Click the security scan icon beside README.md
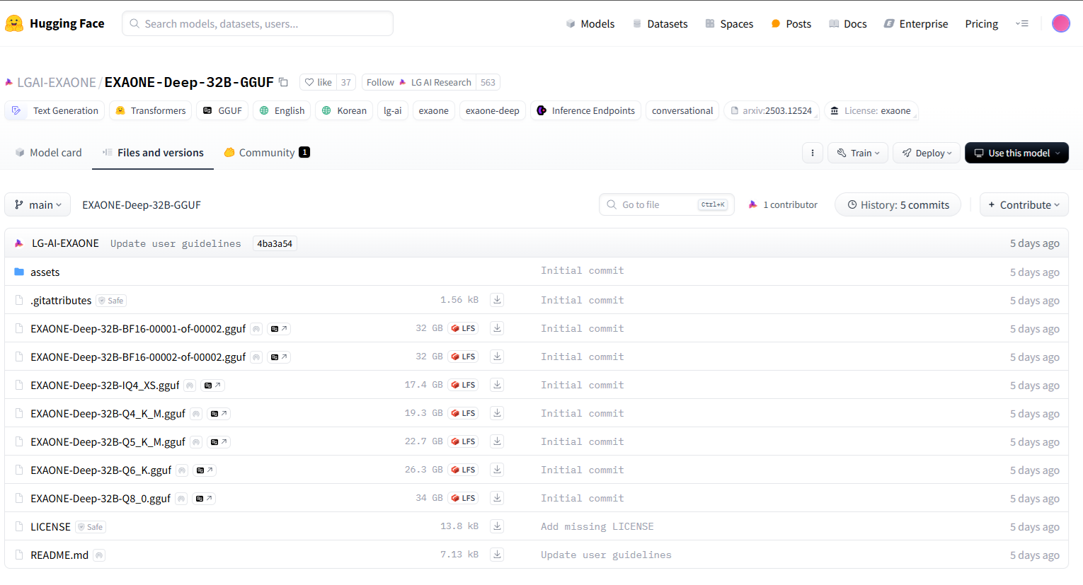 99,555
